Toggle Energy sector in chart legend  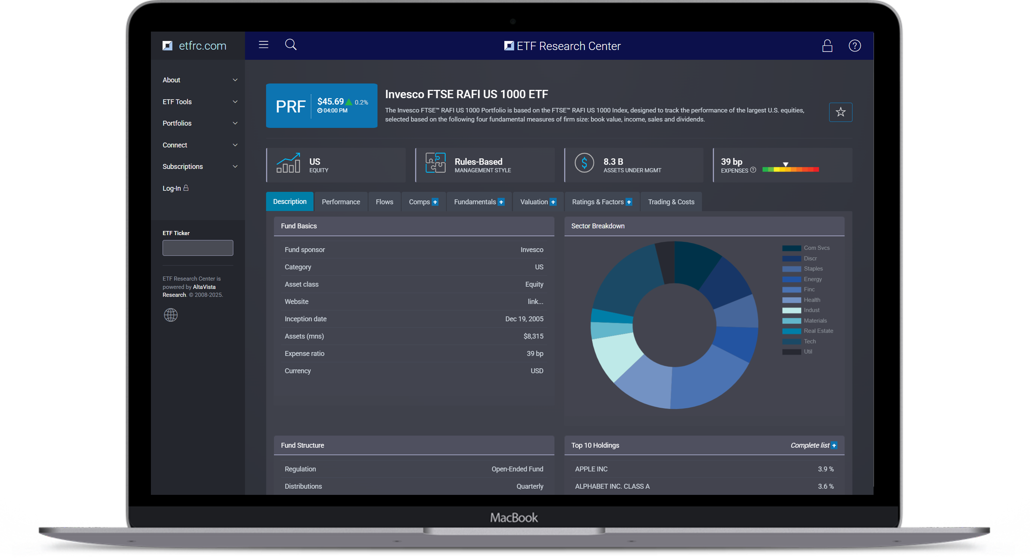click(812, 279)
